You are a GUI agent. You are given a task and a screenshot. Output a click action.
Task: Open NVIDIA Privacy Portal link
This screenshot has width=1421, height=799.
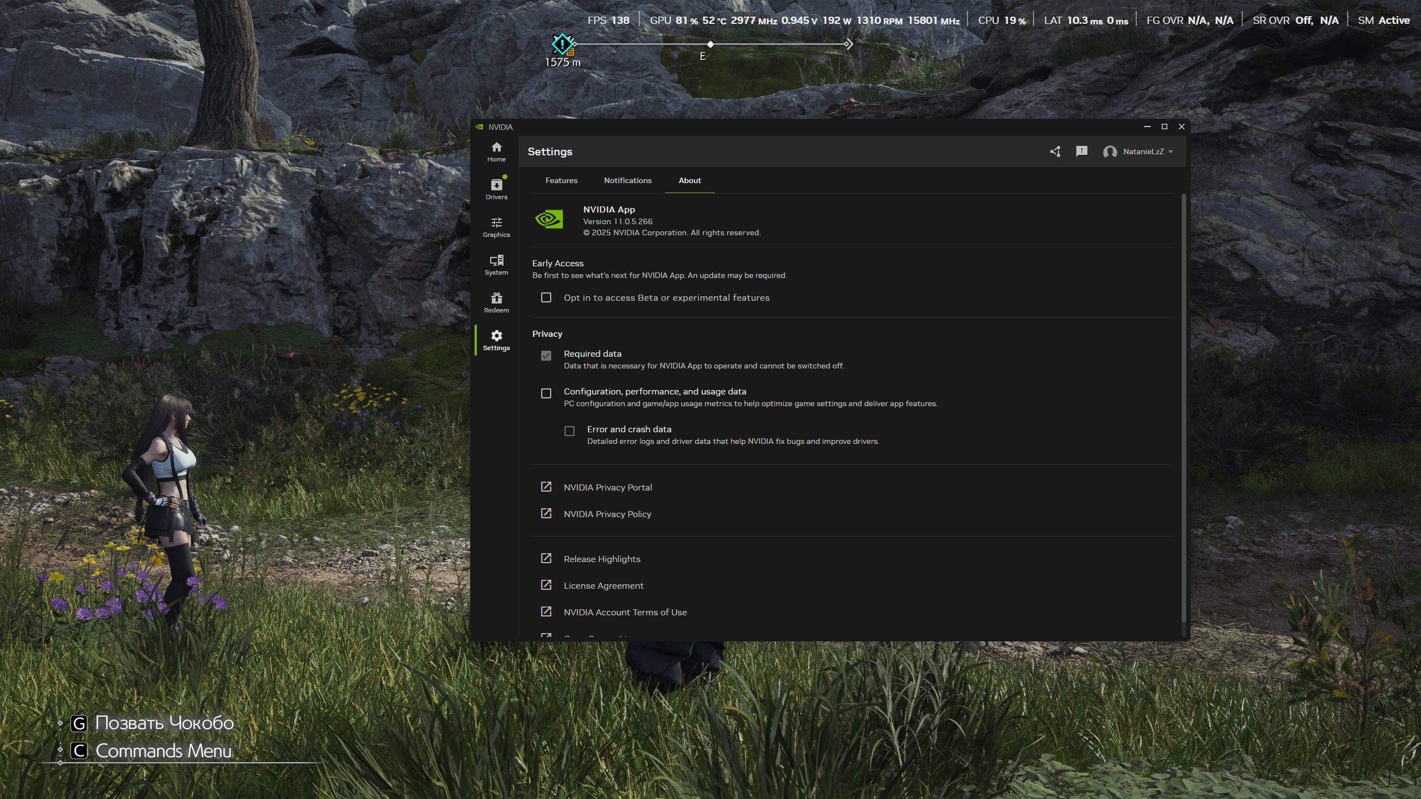point(607,487)
